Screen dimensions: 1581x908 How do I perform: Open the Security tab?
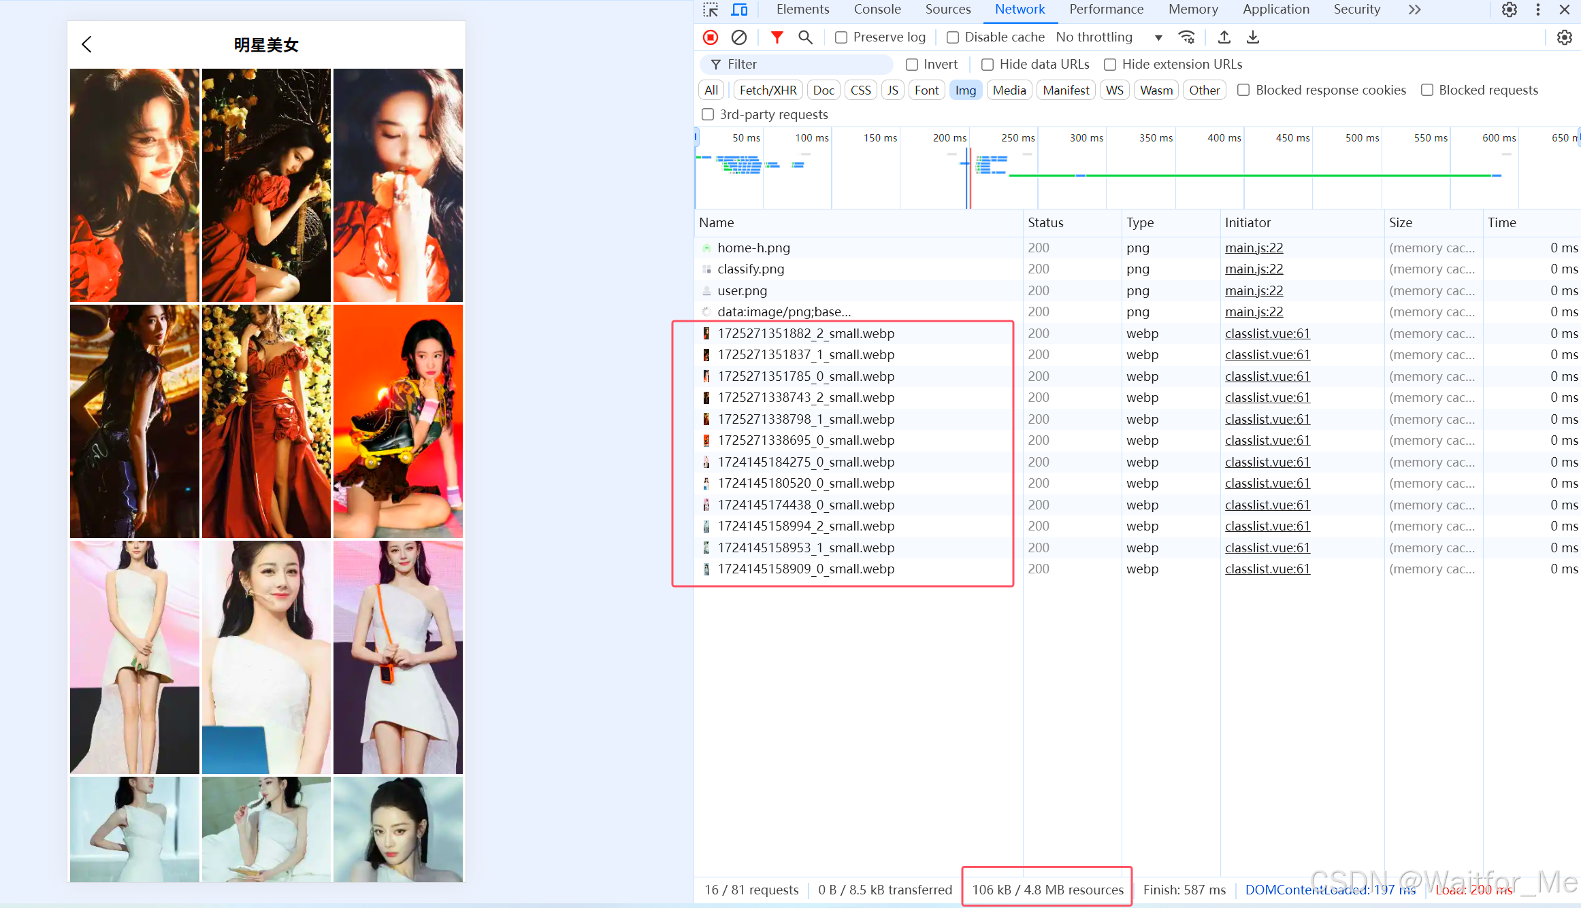[1356, 10]
